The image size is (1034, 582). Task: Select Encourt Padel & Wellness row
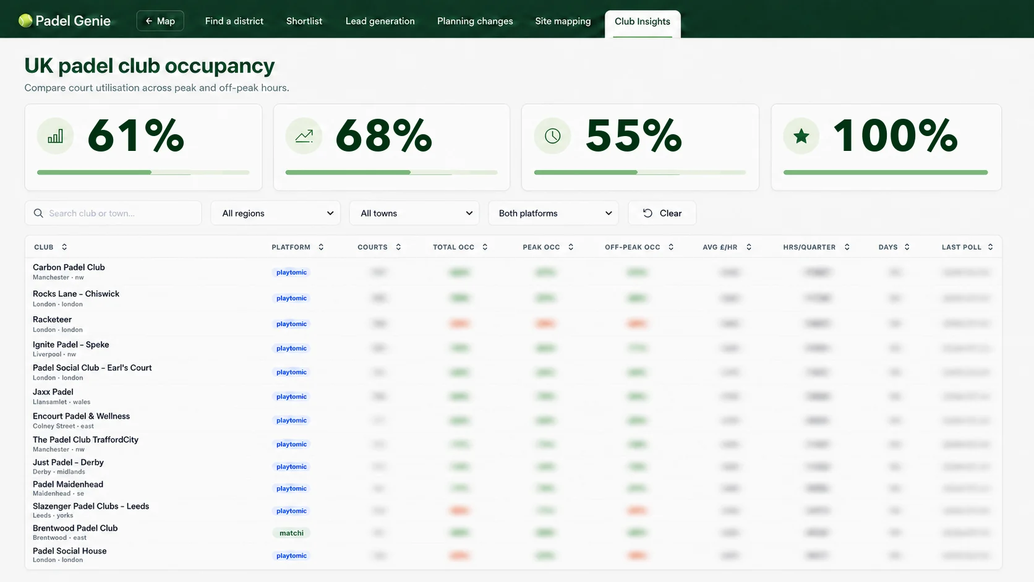click(513, 421)
